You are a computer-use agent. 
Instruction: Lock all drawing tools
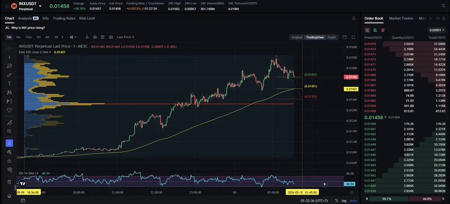[x=9, y=161]
